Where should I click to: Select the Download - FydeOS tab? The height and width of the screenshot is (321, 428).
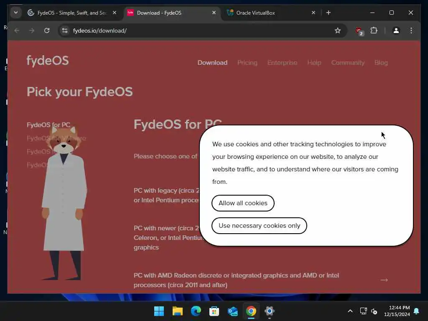(172, 13)
